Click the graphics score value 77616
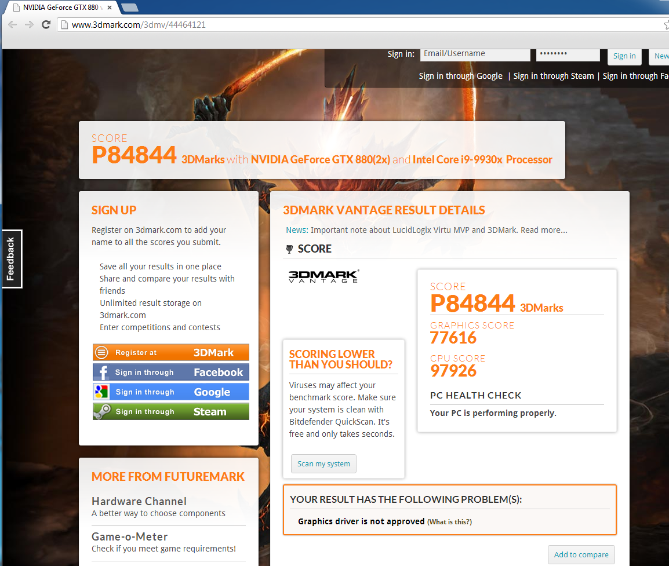 pyautogui.click(x=453, y=338)
